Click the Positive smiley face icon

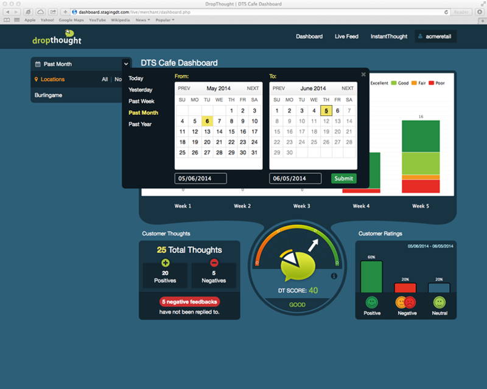372,302
